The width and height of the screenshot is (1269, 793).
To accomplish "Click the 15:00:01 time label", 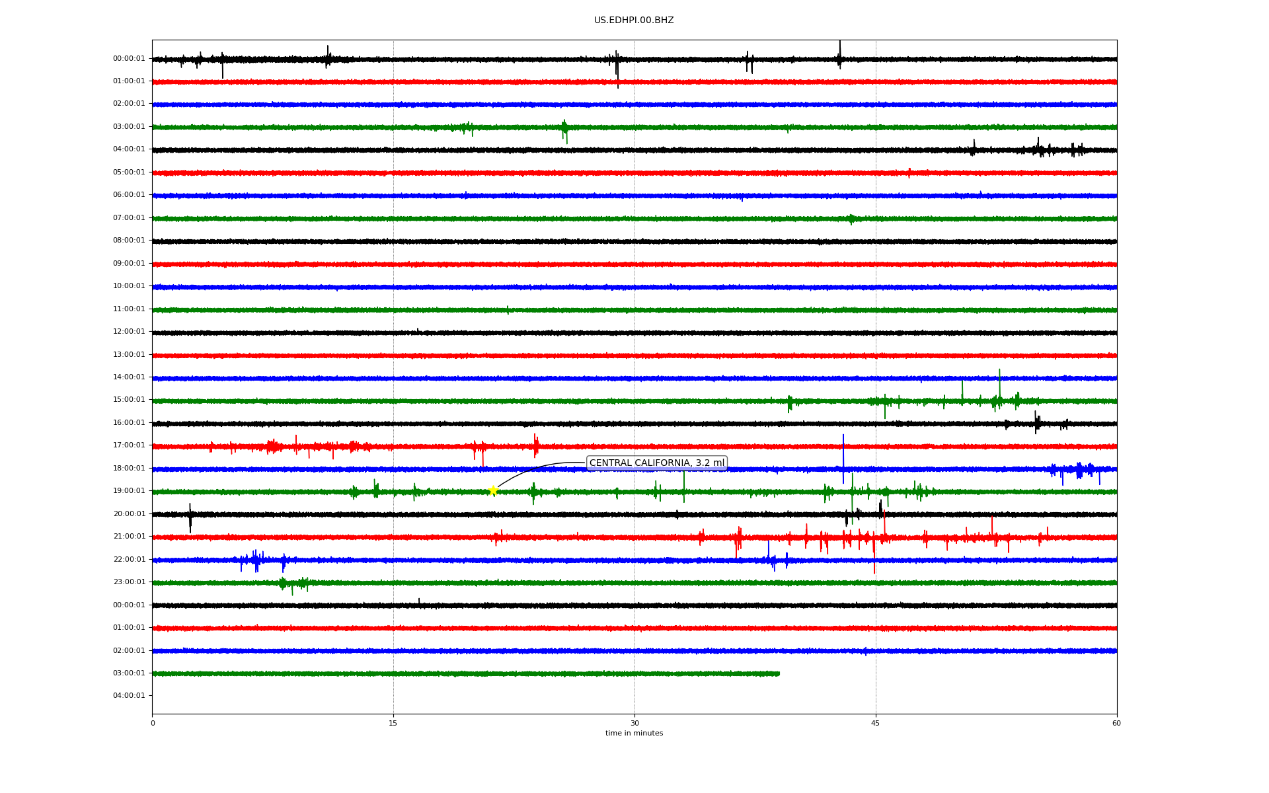I will (129, 399).
